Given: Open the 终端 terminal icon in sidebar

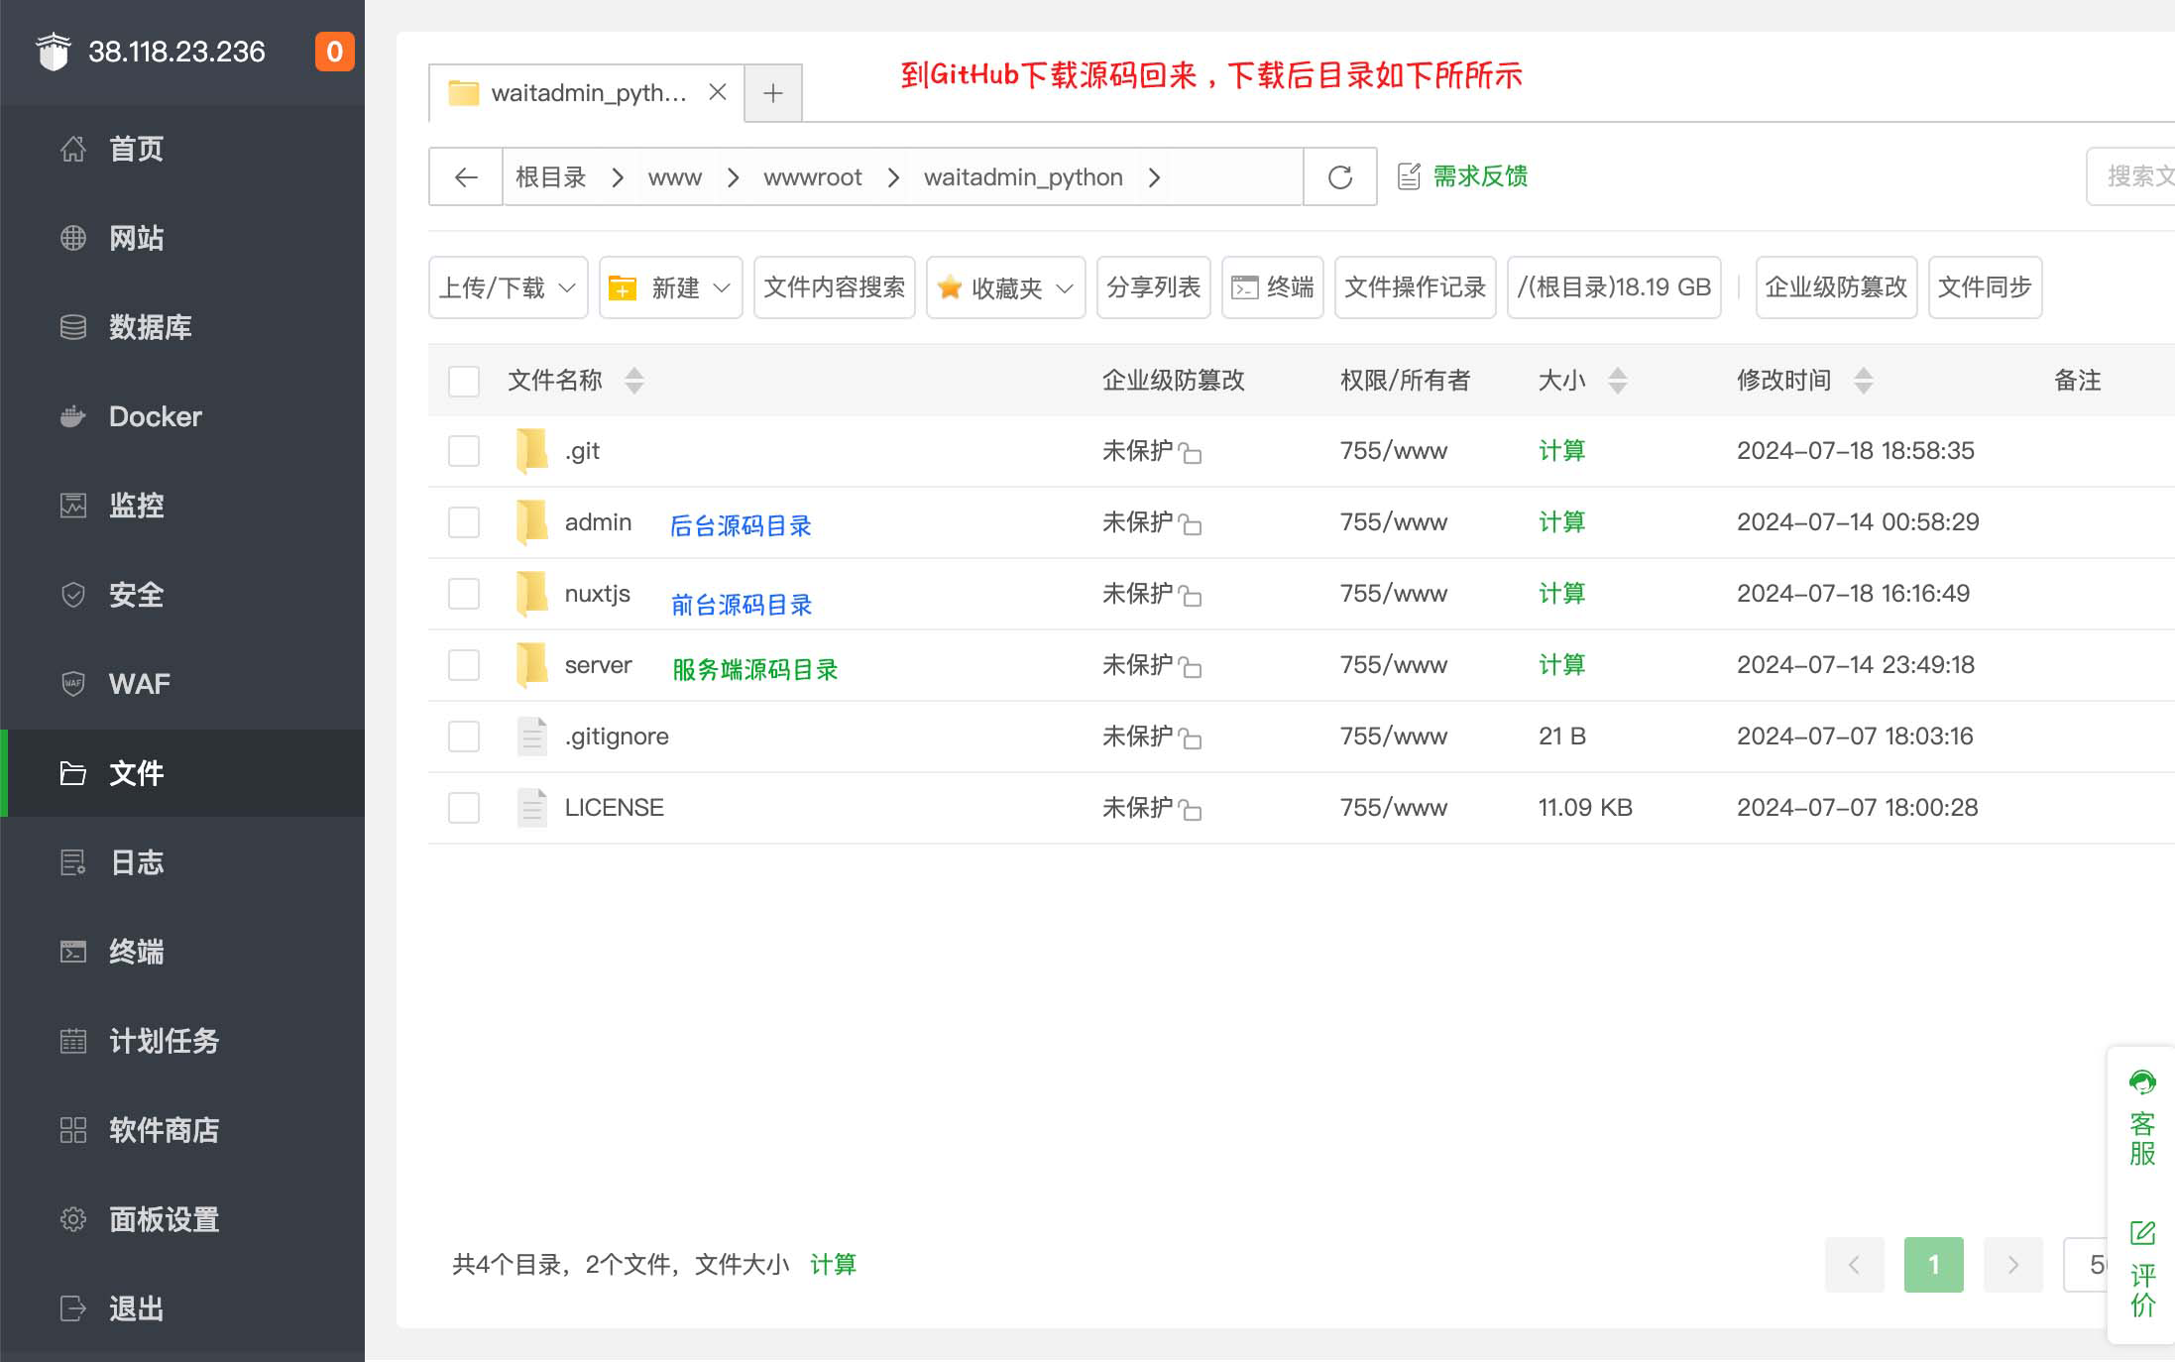Looking at the screenshot, I should click(73, 952).
